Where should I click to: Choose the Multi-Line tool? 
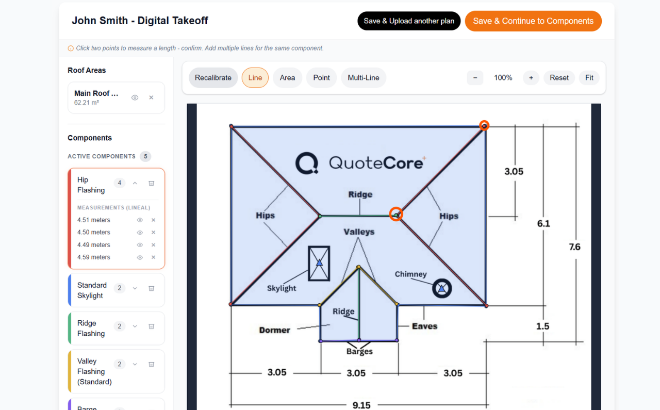click(x=364, y=78)
